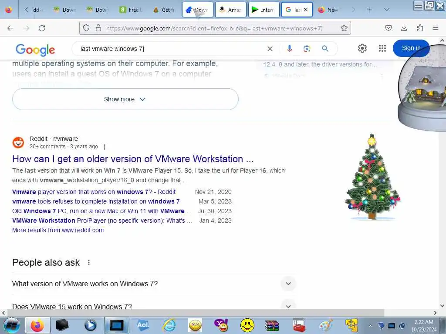Submit search with the magnifier icon

click(325, 49)
